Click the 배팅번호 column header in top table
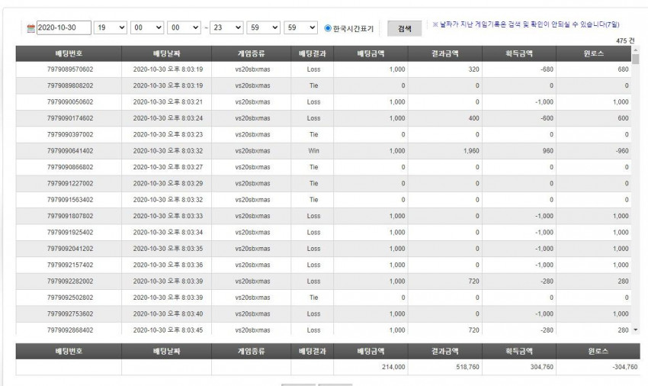Viewport: 648px width, 386px height. (x=69, y=54)
